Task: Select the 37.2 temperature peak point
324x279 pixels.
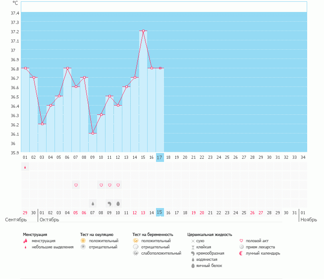Action: point(143,31)
